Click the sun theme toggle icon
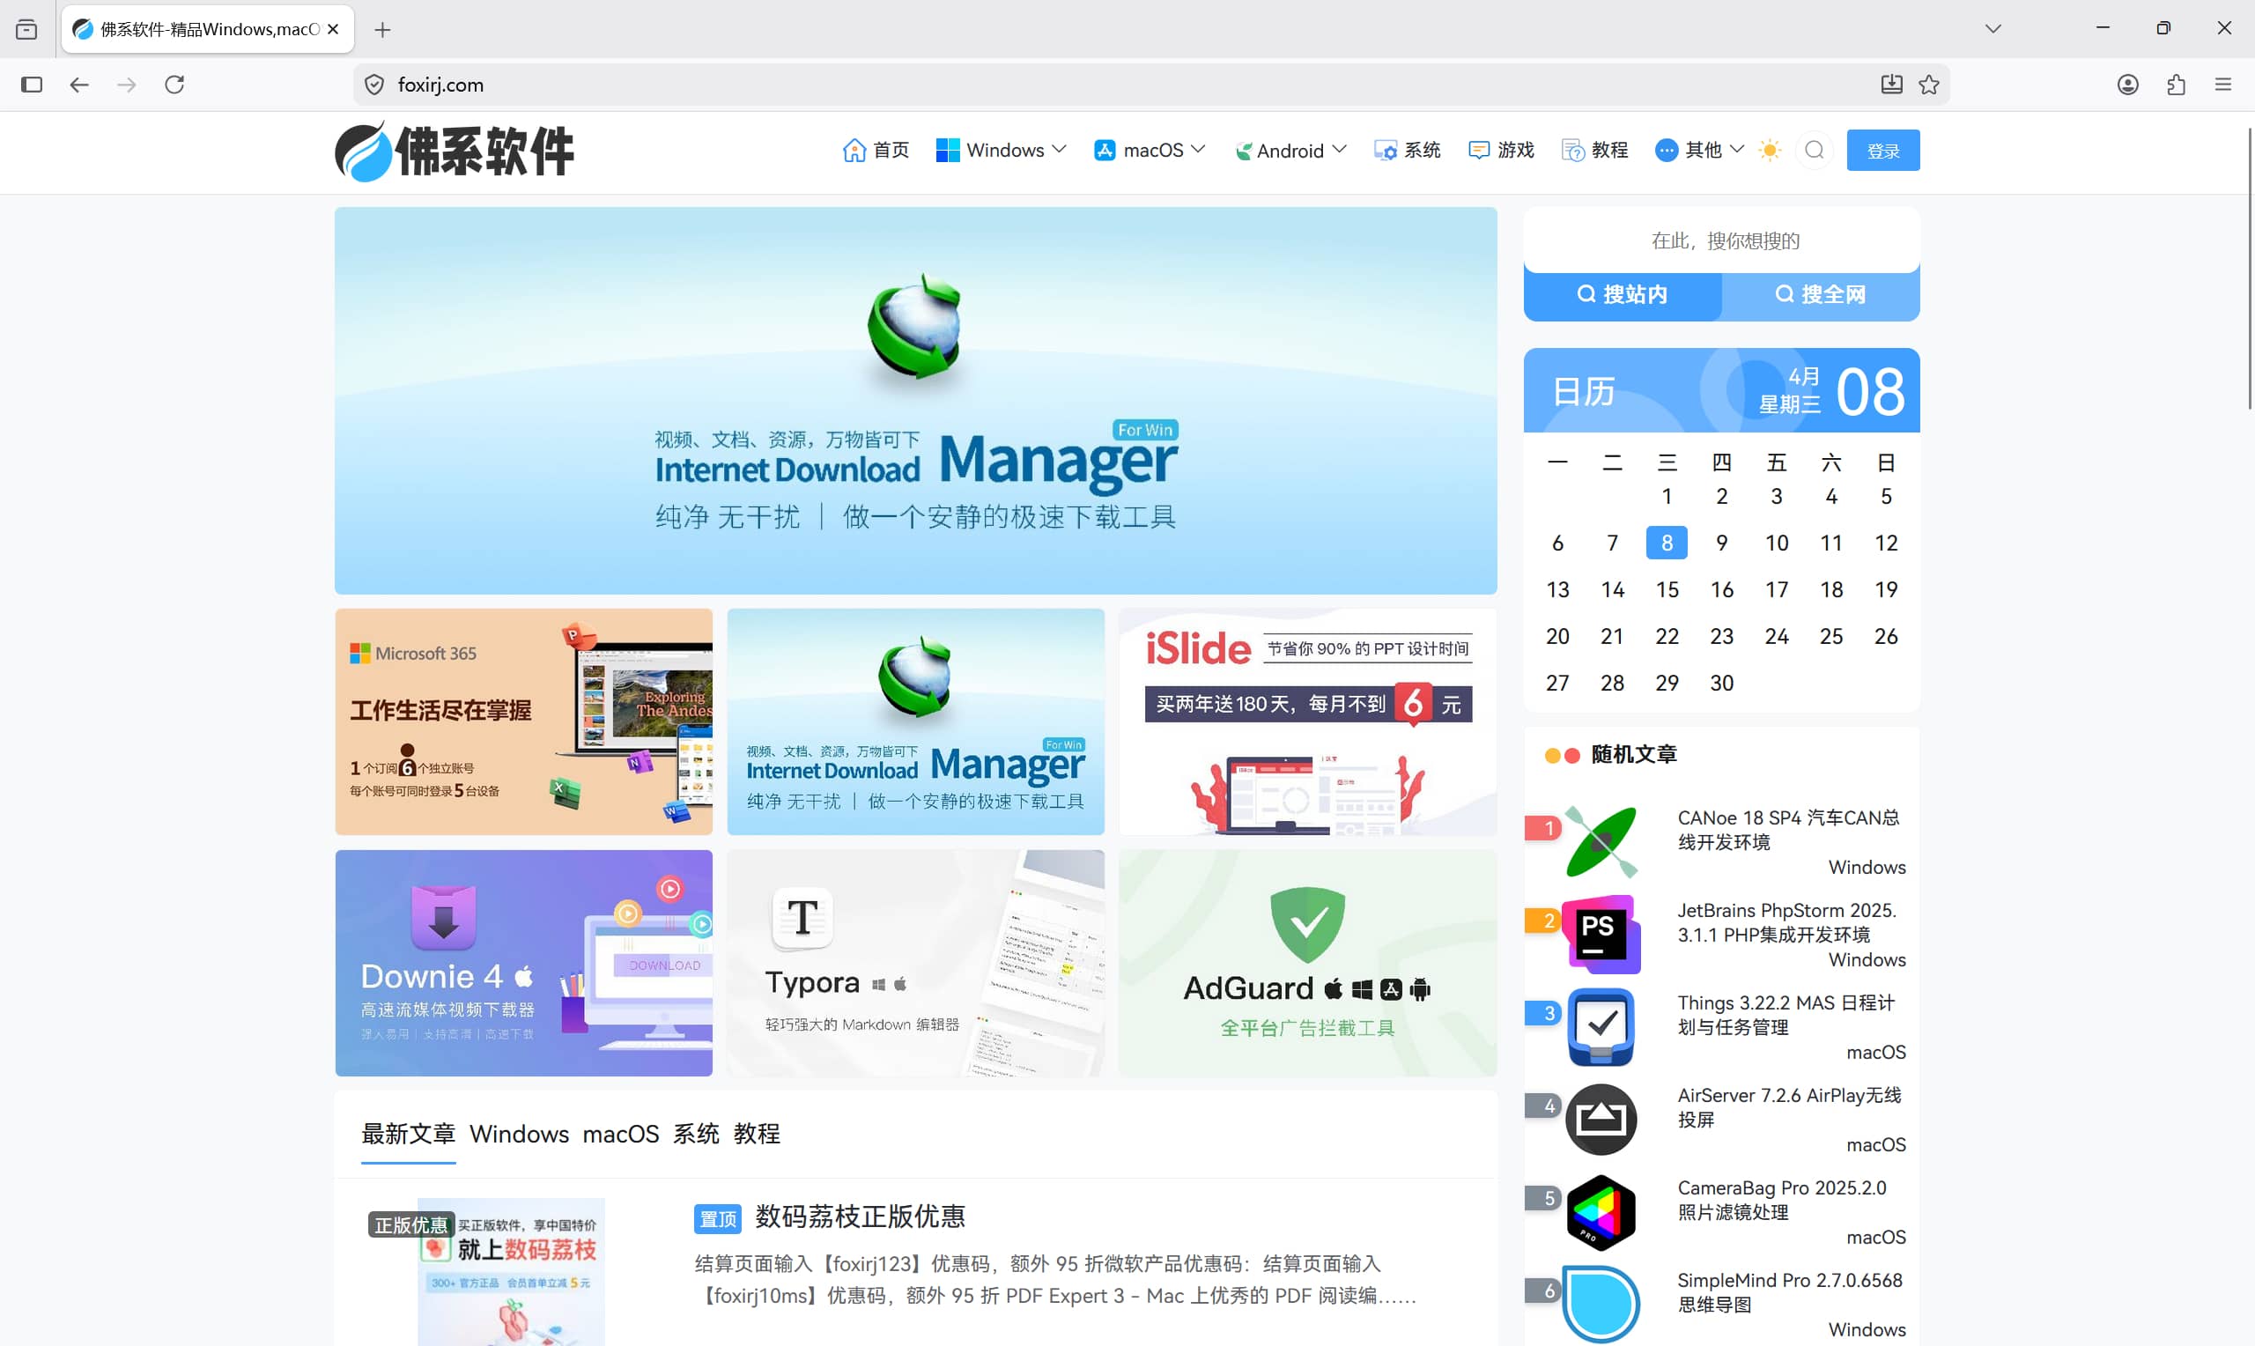 pos(1769,151)
